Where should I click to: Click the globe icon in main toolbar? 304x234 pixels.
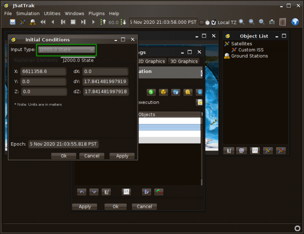pyautogui.click(x=295, y=22)
